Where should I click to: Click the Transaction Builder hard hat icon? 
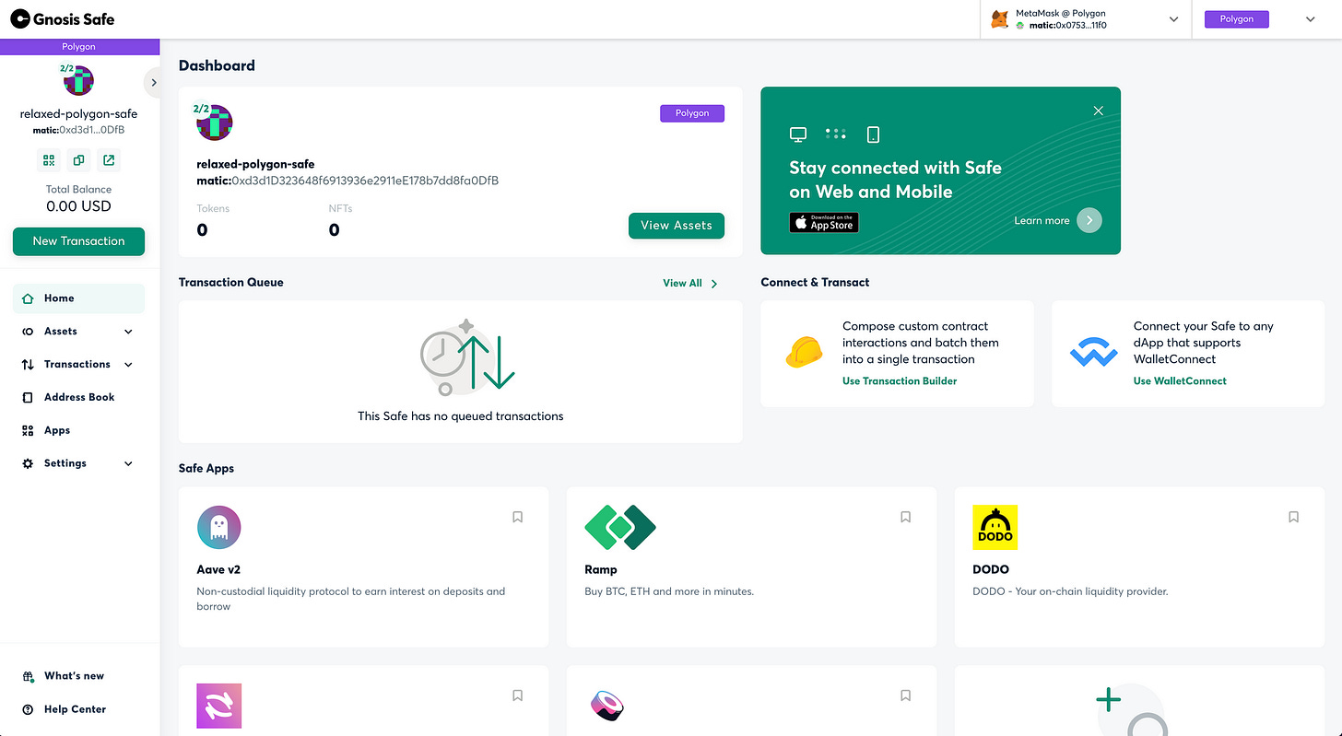[x=804, y=353]
